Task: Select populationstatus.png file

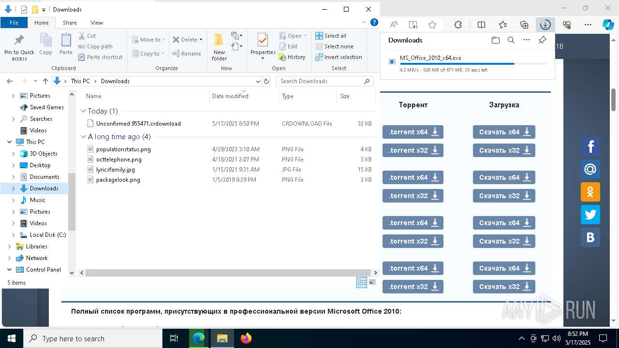Action: [x=123, y=149]
